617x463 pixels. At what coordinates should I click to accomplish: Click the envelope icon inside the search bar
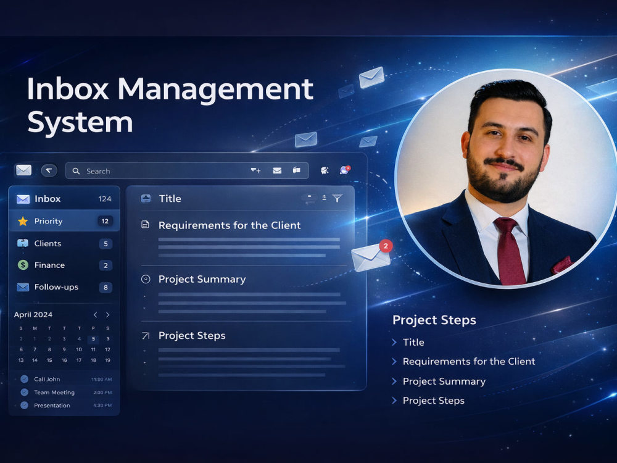click(277, 170)
